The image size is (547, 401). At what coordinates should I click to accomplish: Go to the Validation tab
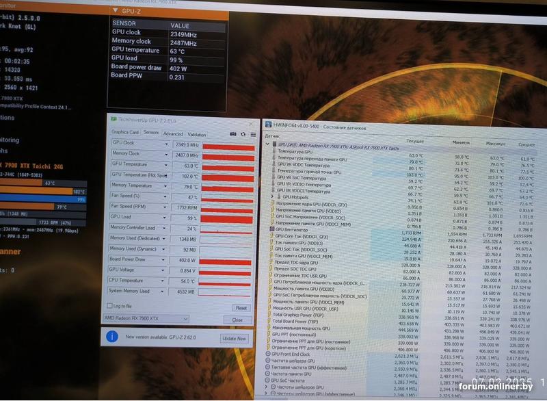tap(197, 134)
